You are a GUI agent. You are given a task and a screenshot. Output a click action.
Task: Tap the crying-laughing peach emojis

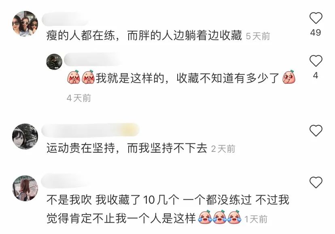coord(220,217)
